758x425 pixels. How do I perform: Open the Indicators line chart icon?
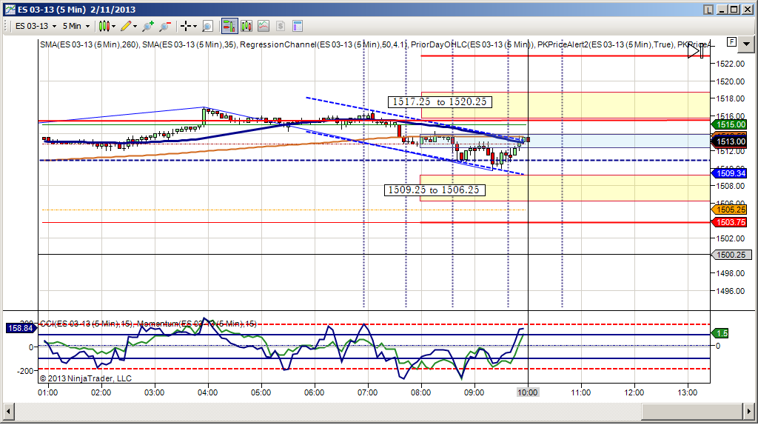[x=264, y=26]
